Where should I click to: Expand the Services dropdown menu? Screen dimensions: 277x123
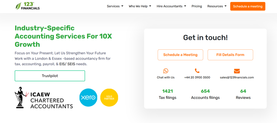[x=115, y=6]
